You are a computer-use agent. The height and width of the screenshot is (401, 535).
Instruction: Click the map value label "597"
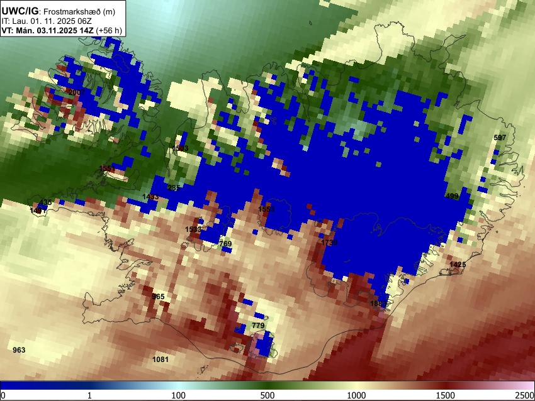point(500,138)
